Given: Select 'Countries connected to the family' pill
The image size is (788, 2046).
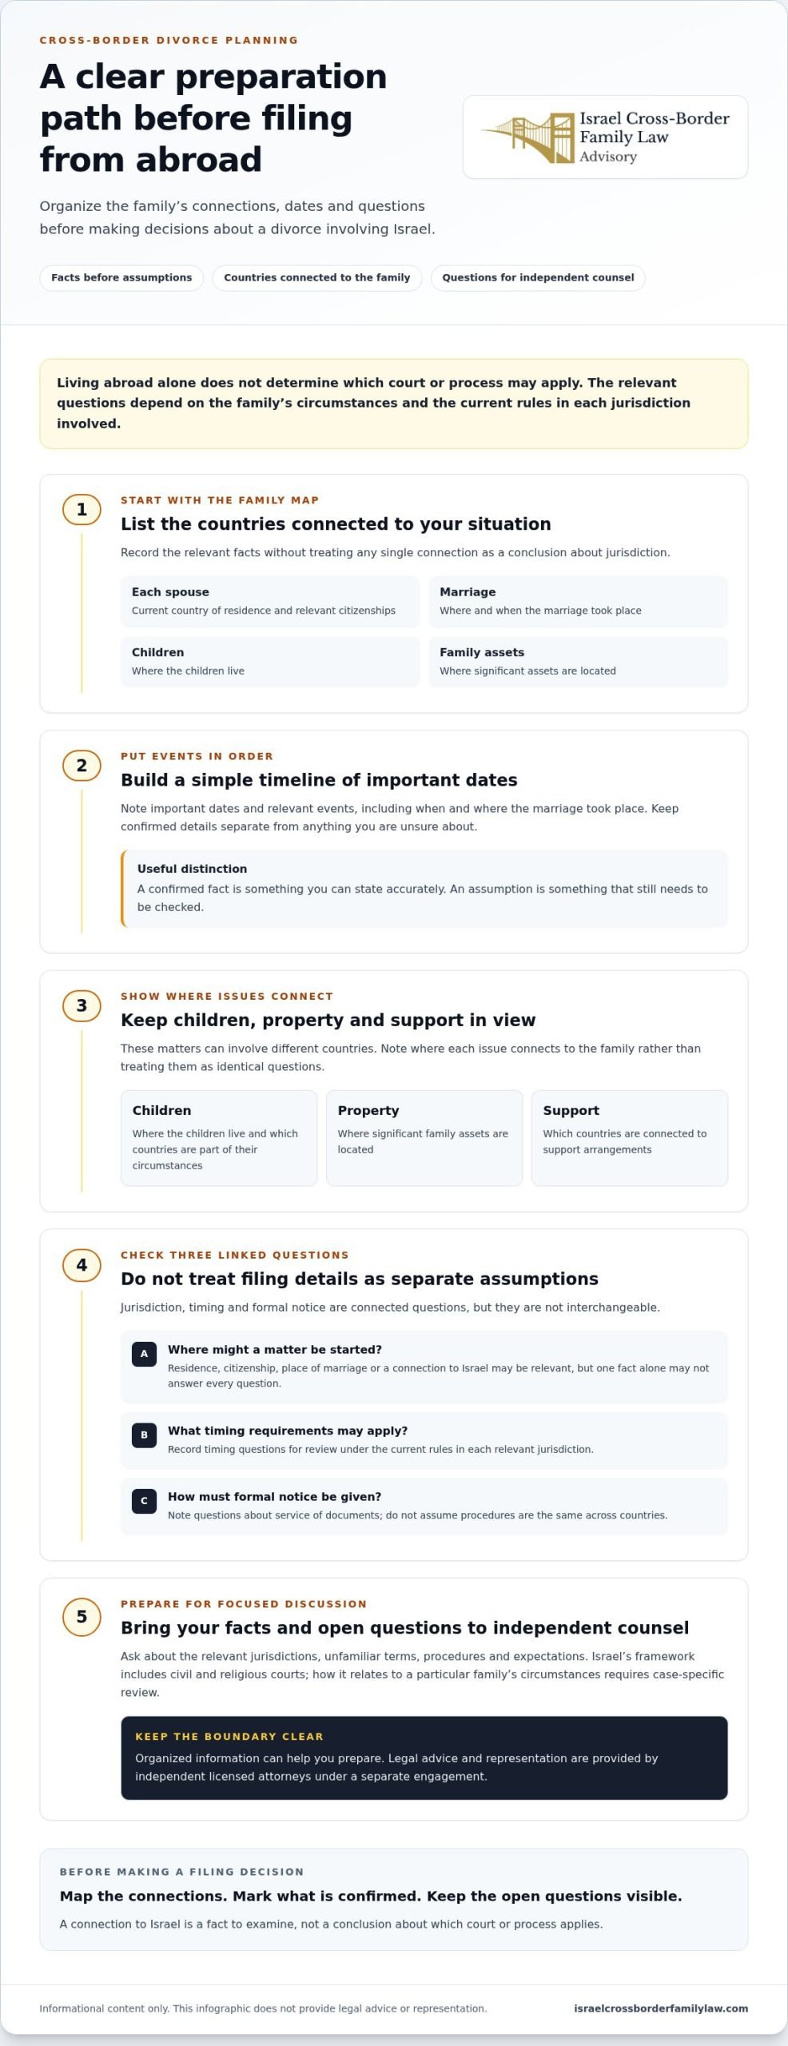Looking at the screenshot, I should (x=316, y=277).
